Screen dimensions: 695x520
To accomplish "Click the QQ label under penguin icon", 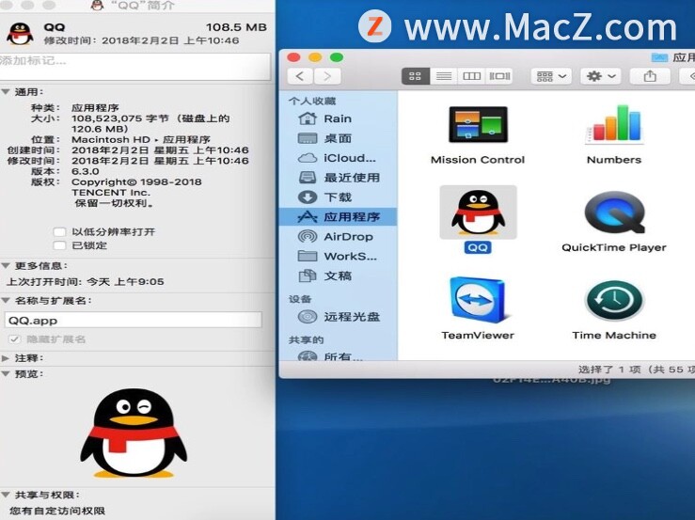I will pos(478,247).
